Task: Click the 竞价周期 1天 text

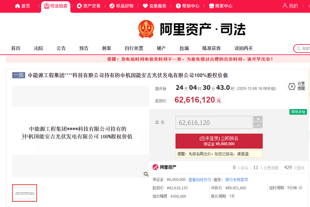Action: pos(223,196)
